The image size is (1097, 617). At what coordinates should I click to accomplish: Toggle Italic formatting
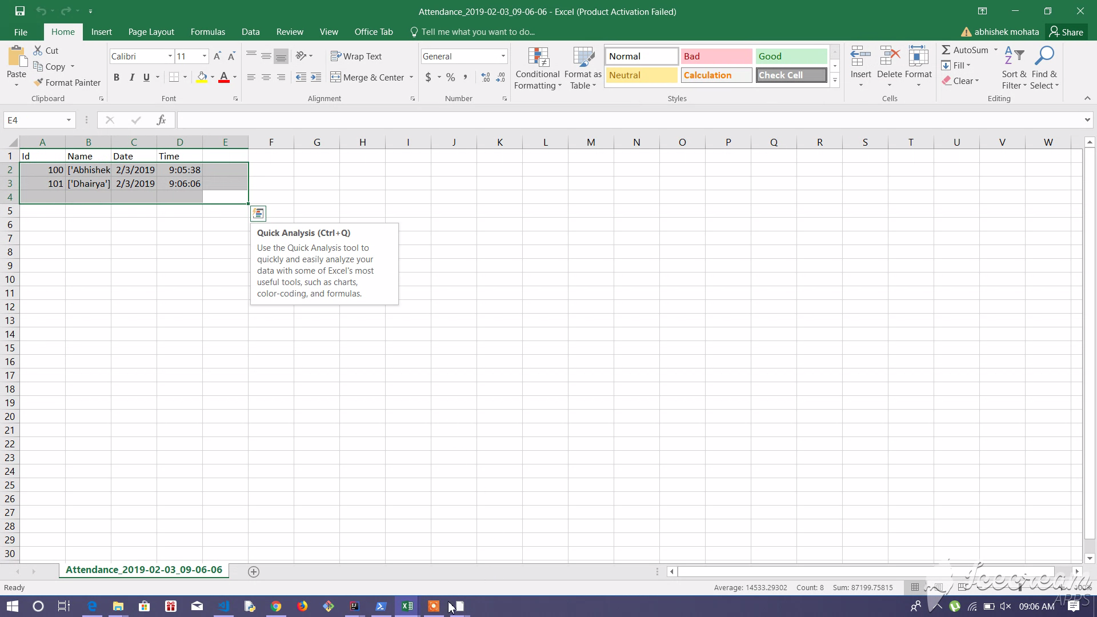coord(131,77)
